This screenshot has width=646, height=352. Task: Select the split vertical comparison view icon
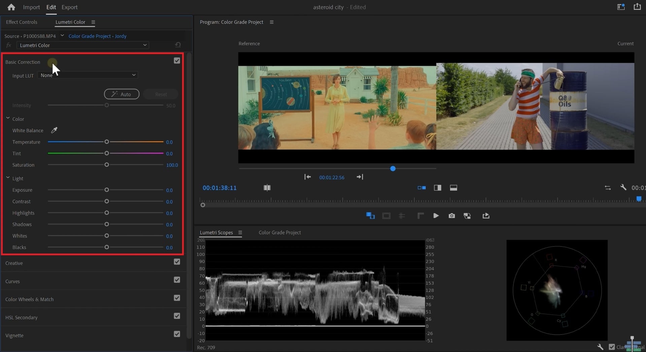point(437,188)
